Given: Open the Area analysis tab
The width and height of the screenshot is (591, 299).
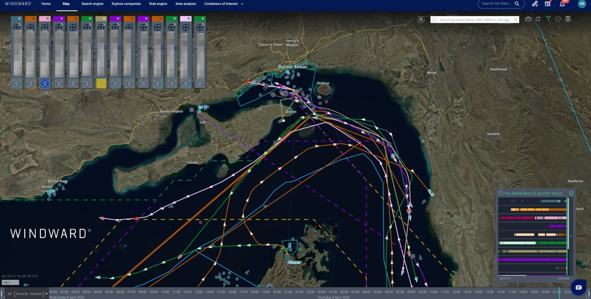Looking at the screenshot, I should [x=186, y=4].
